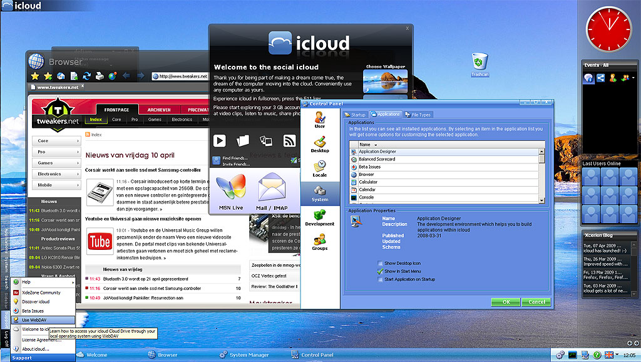Screen dimensions: 641x362
Task: Launch Mail / IMAP from welcome window
Action: (272, 192)
